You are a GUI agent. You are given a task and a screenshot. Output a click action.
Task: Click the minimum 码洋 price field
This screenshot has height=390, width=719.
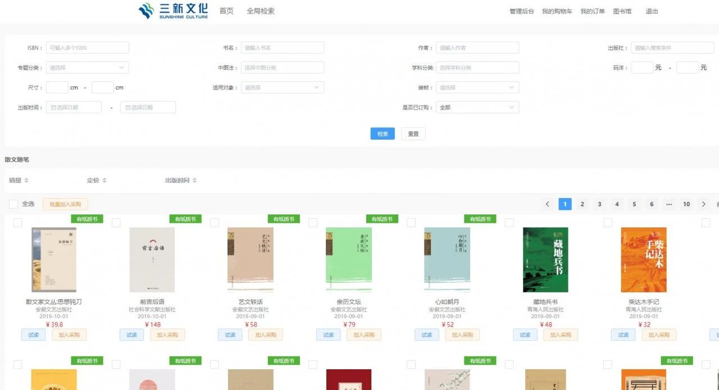tap(642, 67)
